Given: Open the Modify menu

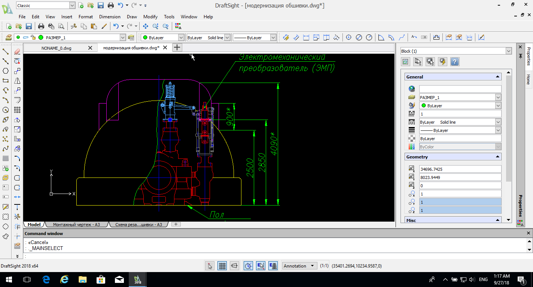Looking at the screenshot, I should (x=150, y=16).
